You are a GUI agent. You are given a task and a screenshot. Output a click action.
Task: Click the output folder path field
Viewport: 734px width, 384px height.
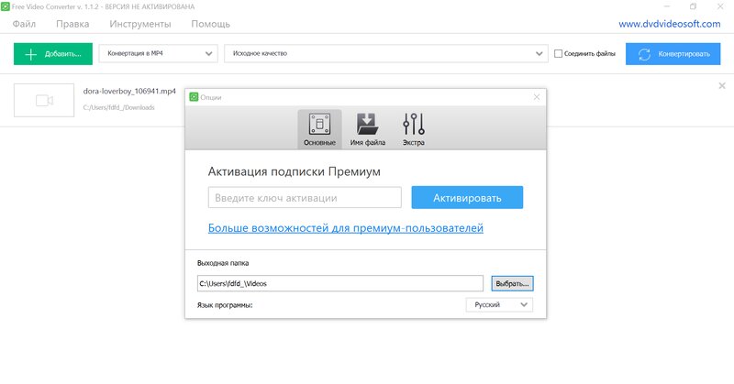340,283
